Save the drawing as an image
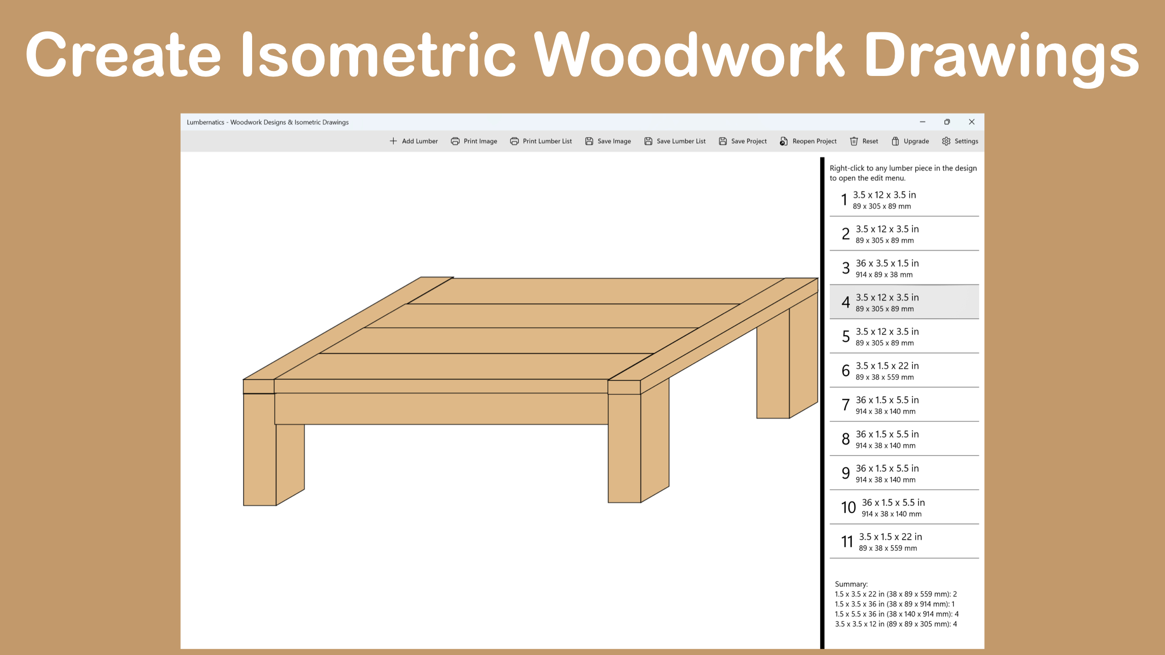The width and height of the screenshot is (1165, 655). click(608, 141)
